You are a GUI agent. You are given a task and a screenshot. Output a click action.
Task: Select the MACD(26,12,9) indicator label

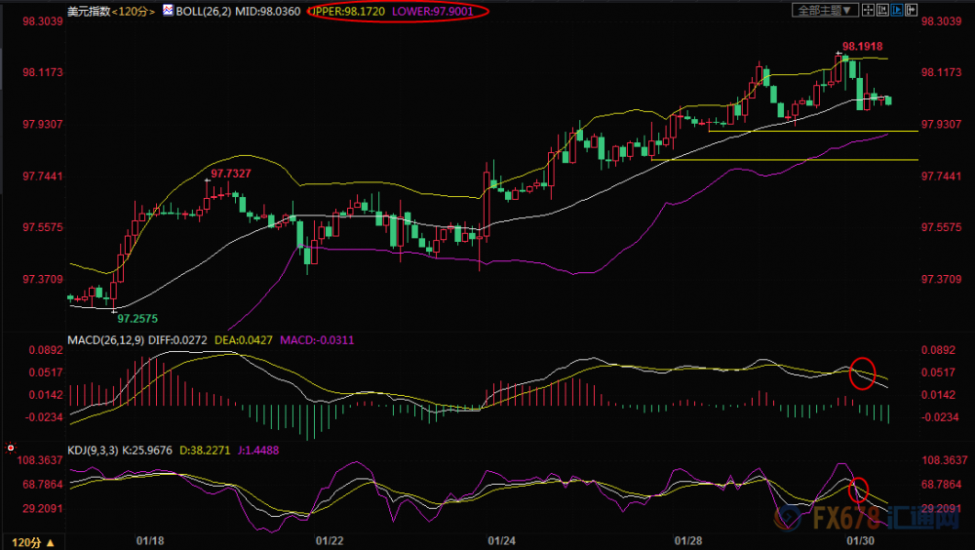[105, 339]
